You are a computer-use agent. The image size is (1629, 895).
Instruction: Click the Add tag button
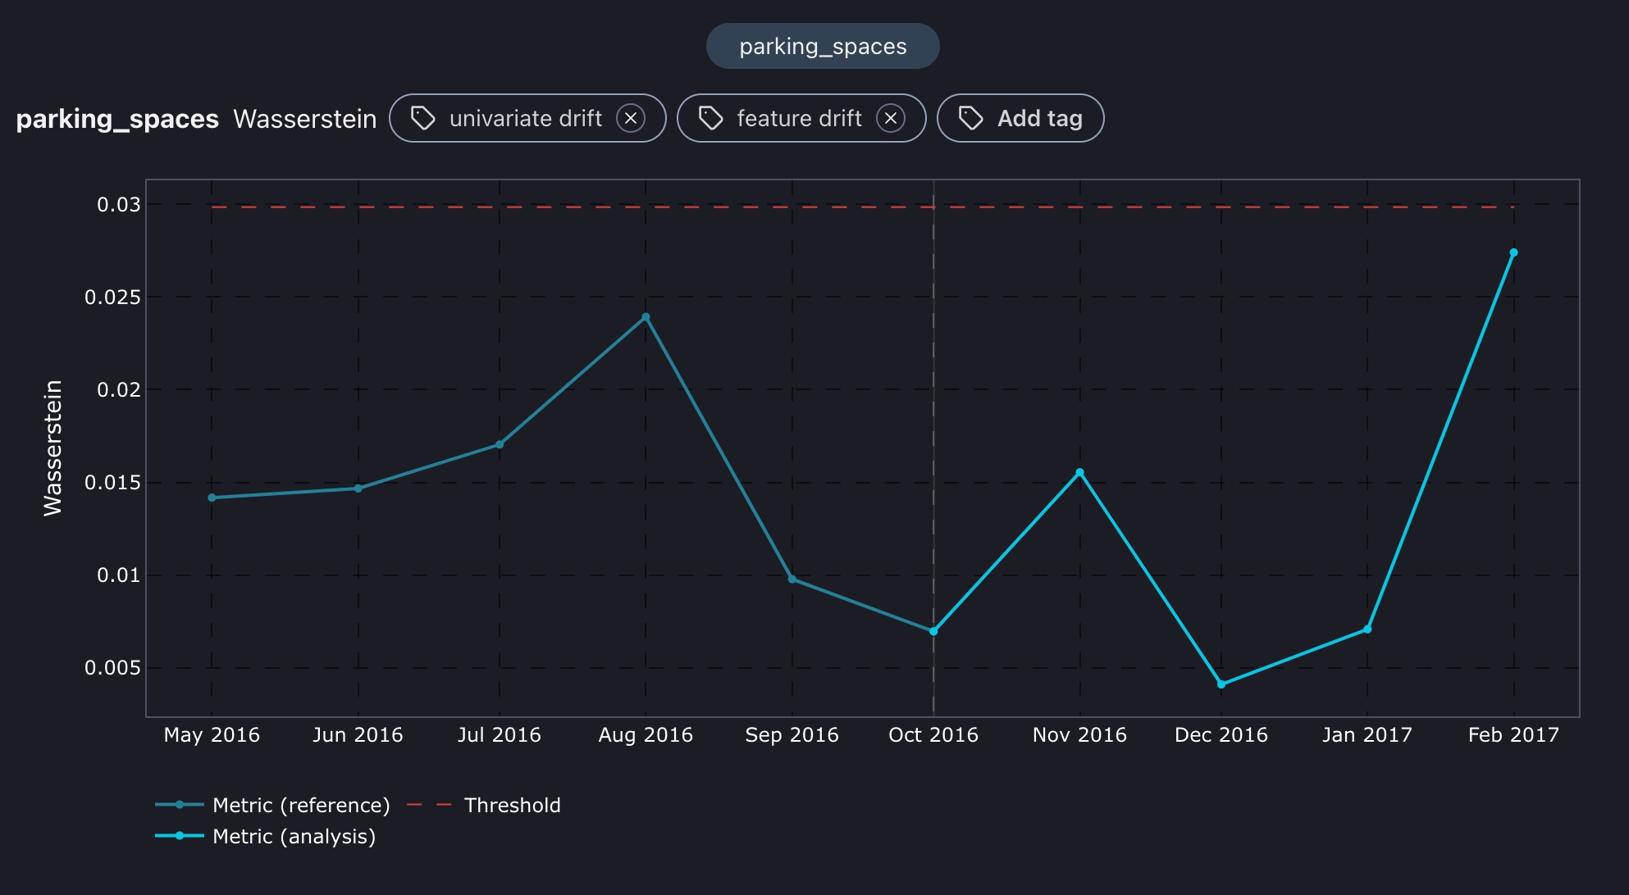click(x=1020, y=119)
